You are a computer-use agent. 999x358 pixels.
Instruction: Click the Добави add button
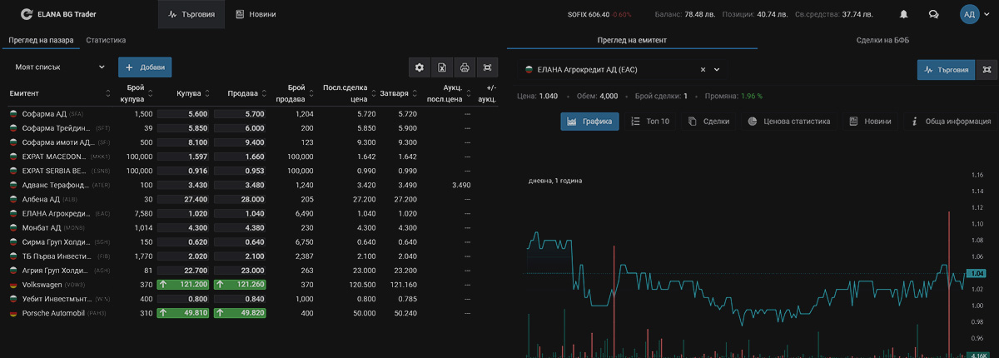(145, 67)
